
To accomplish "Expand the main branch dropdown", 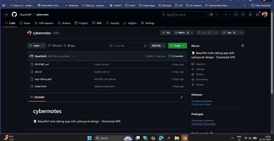I will pyautogui.click(x=37, y=46).
